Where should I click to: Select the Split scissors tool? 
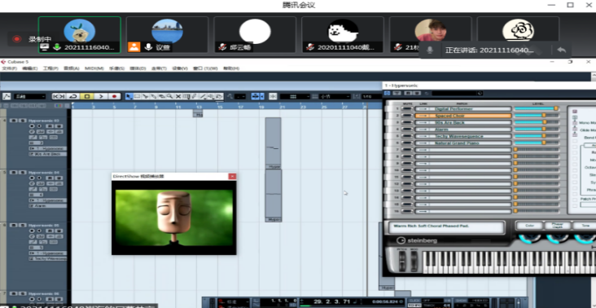[146, 97]
